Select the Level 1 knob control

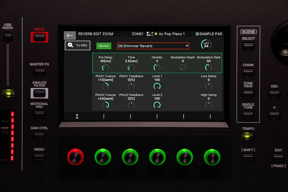click(x=157, y=86)
